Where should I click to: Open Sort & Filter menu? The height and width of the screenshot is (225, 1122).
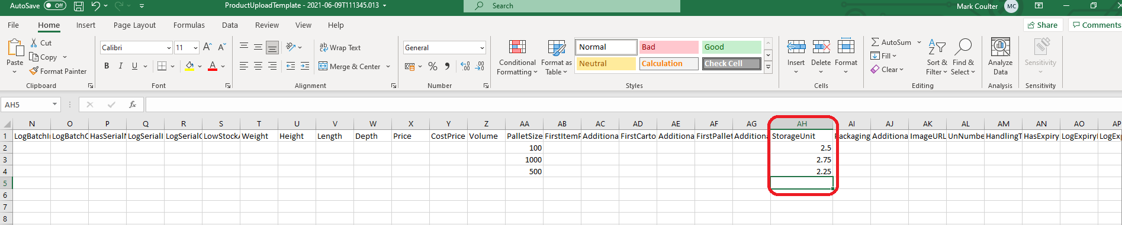pyautogui.click(x=937, y=57)
